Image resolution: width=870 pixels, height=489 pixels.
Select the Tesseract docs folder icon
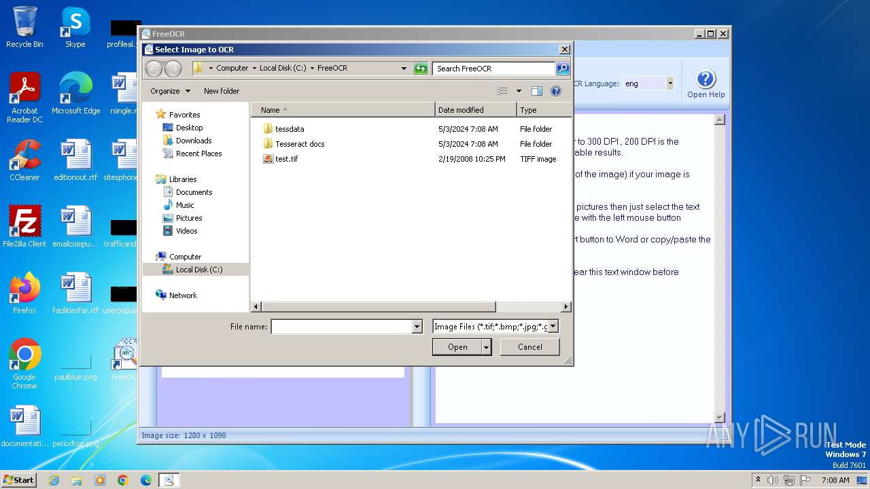click(x=268, y=144)
